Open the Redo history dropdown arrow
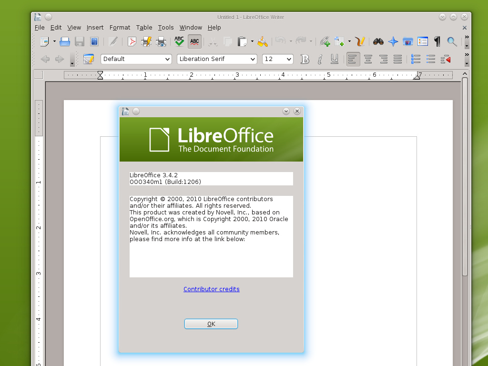This screenshot has width=488, height=366. tap(311, 41)
